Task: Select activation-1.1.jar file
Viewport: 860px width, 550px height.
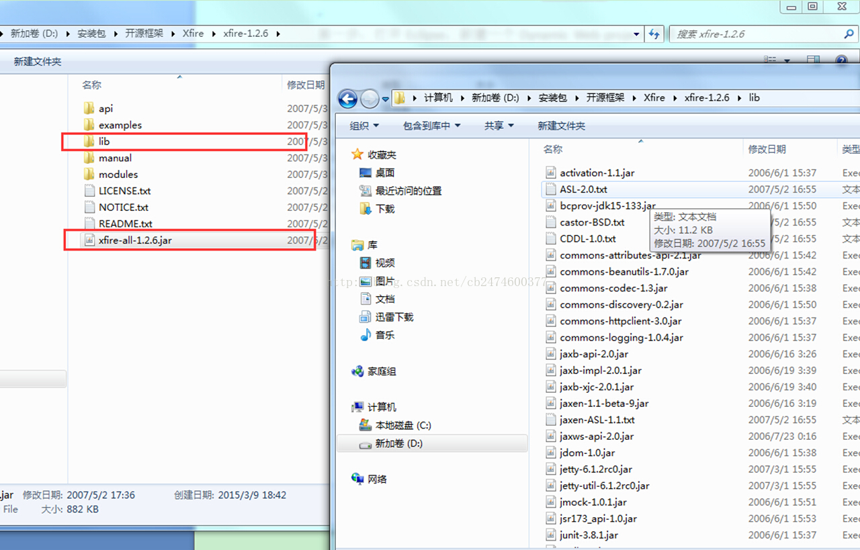Action: pos(597,173)
